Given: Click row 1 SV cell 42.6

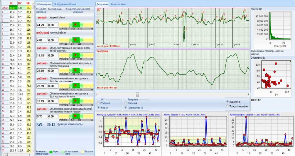Looking at the screenshot, I should coord(13,12).
